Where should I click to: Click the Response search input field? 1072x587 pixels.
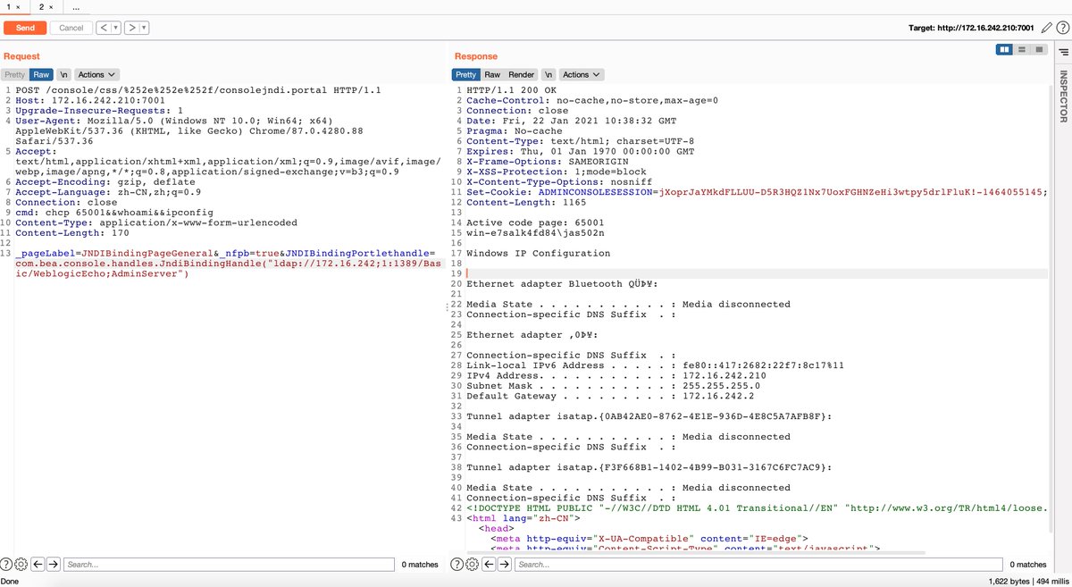758,565
